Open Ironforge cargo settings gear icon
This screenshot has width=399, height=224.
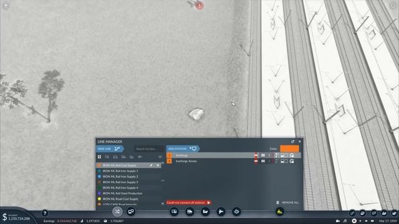click(292, 155)
